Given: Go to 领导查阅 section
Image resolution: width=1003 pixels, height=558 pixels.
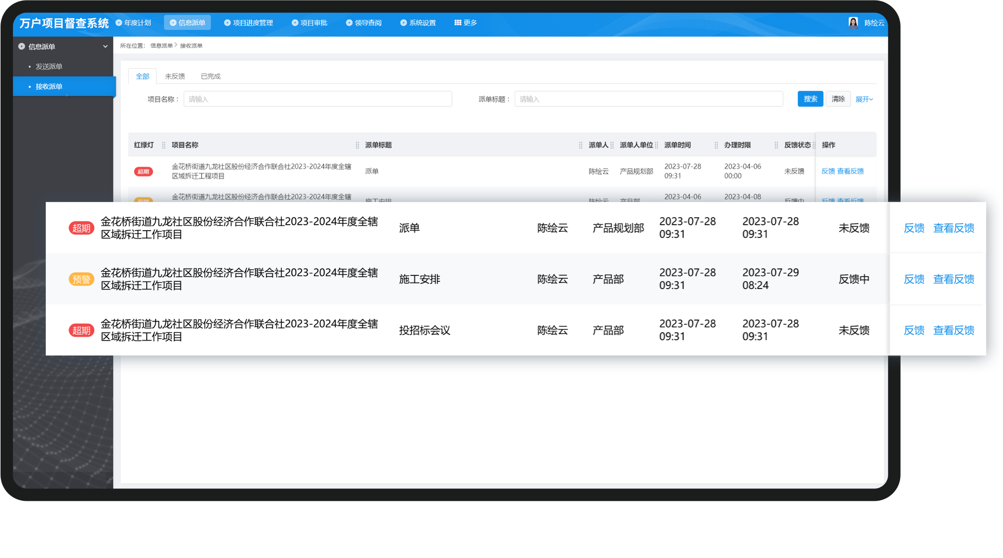Looking at the screenshot, I should pyautogui.click(x=364, y=23).
